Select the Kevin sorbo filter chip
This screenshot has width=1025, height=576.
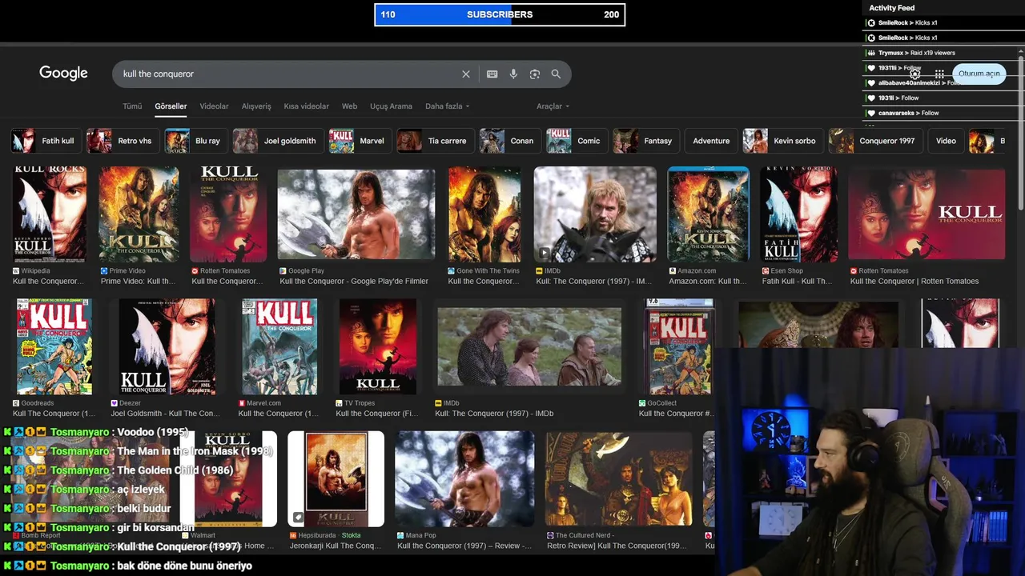coord(782,141)
